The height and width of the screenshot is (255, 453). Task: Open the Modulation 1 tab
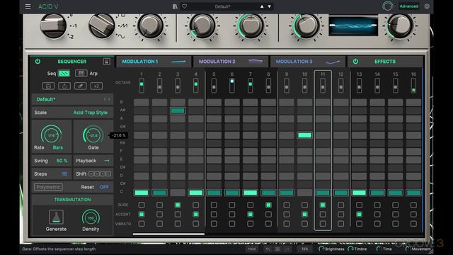(x=154, y=62)
